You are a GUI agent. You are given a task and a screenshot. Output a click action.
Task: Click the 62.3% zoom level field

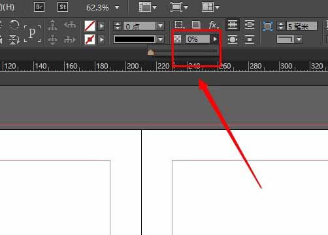coord(97,8)
